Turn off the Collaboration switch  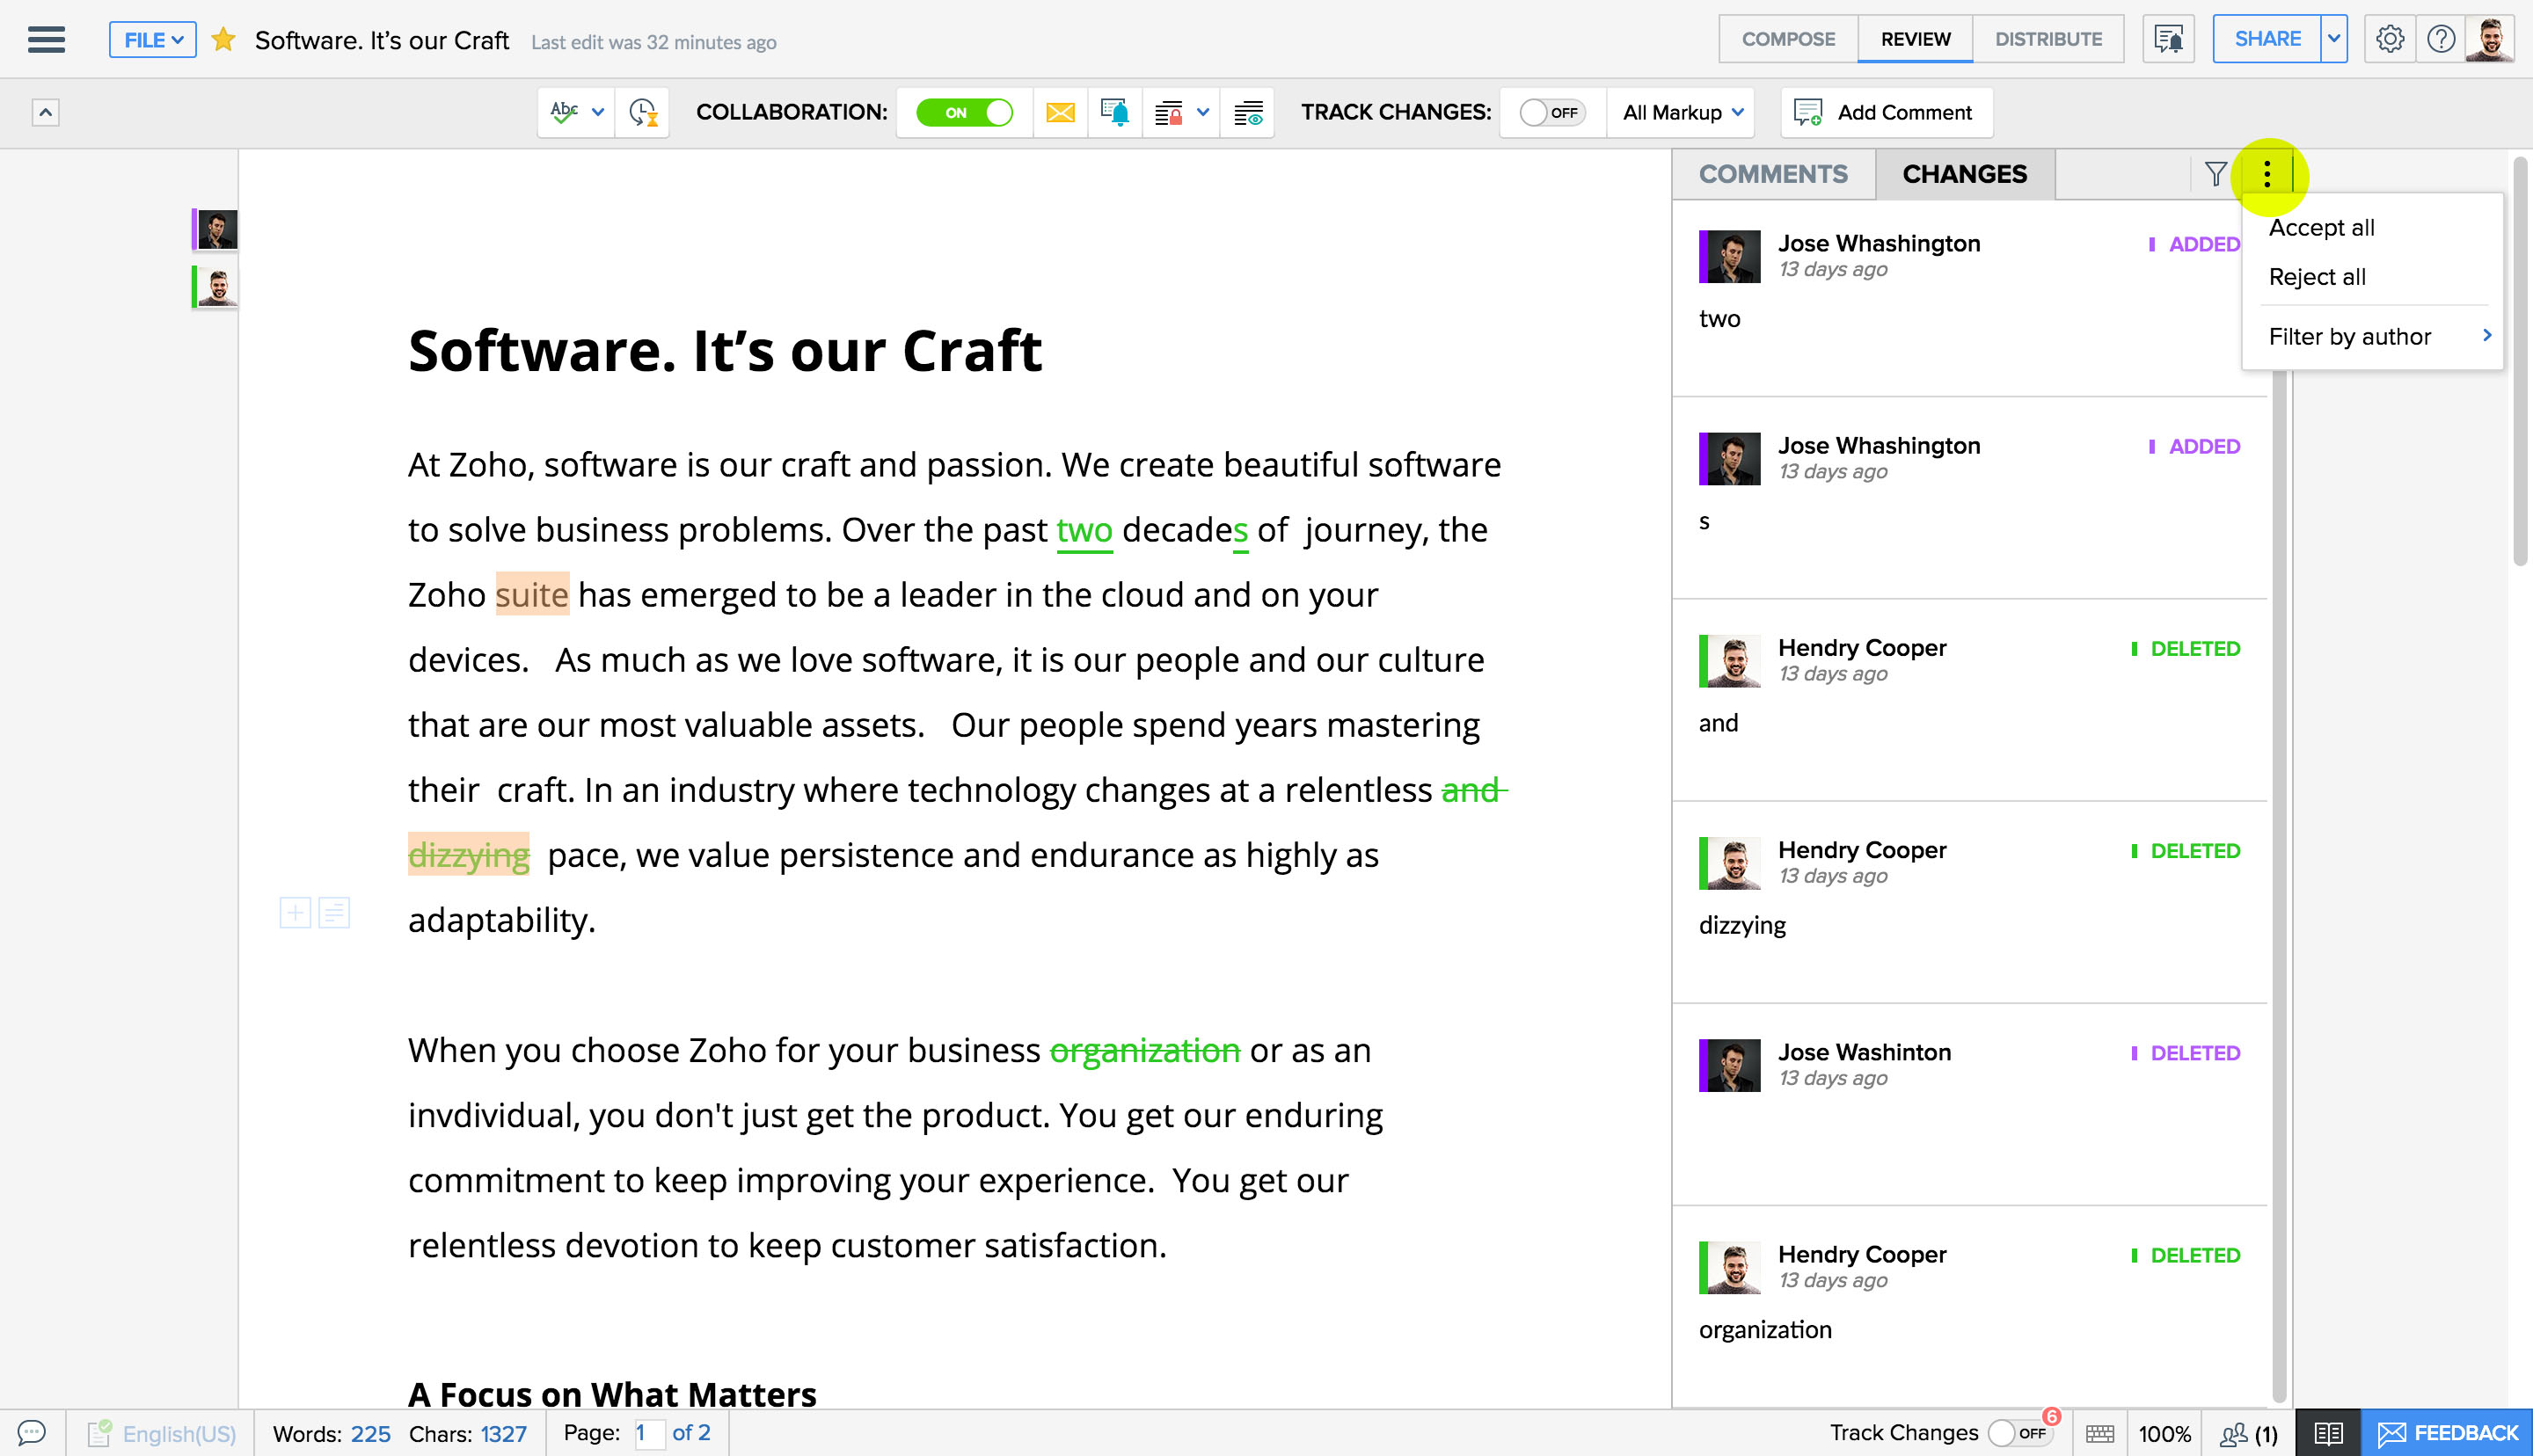964,112
